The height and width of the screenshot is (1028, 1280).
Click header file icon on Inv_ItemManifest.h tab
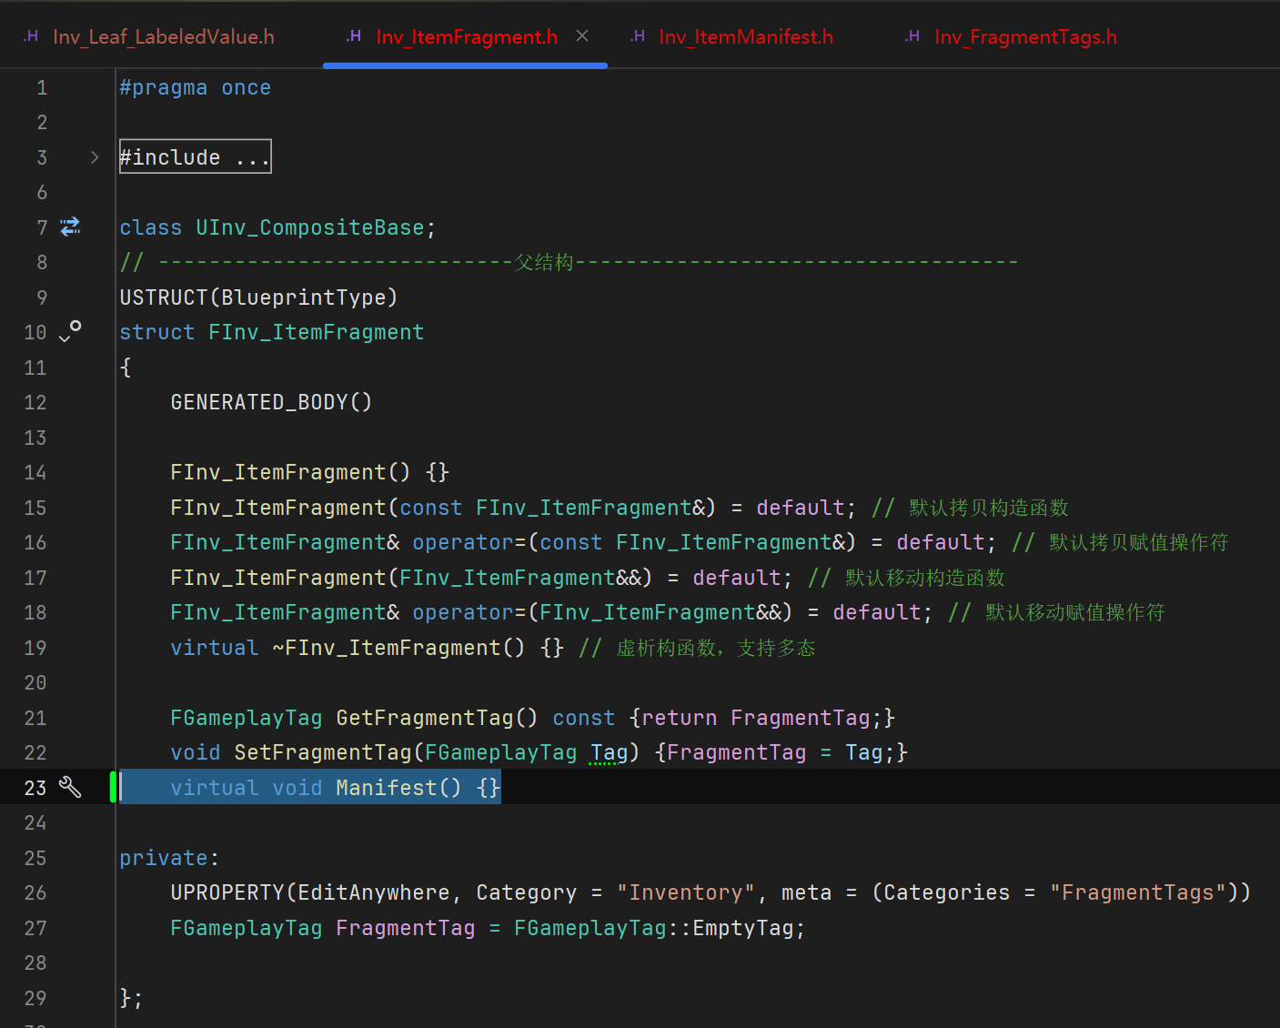(638, 36)
